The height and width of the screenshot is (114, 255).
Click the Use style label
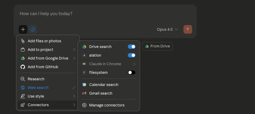[x=36, y=96]
